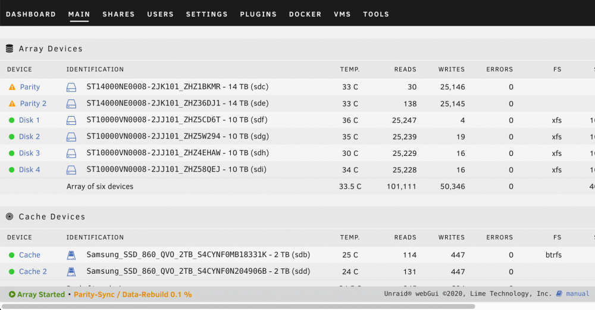Click the Parity-Sync / Data-Rebuild 0.1 % status
The height and width of the screenshot is (310, 595).
pos(133,295)
